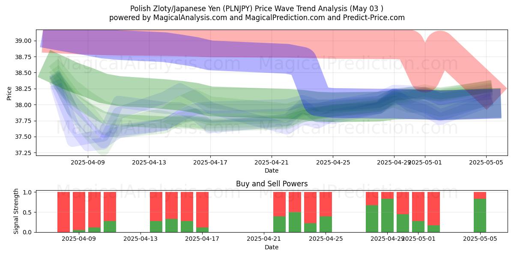The width and height of the screenshot is (514, 257).
Task: Click 2025-05-05 date tick under price chart
Action: click(x=486, y=162)
